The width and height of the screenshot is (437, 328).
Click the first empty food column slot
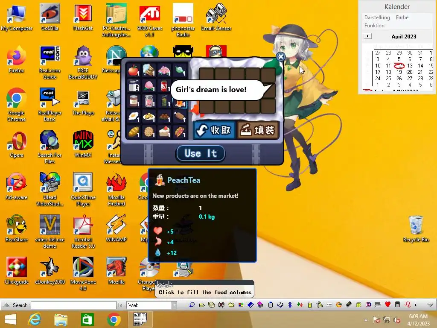(206, 74)
